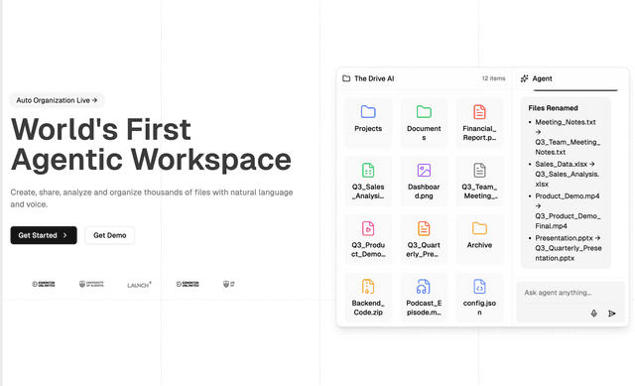Open the Podcast_Episode audio file icon

pyautogui.click(x=424, y=287)
